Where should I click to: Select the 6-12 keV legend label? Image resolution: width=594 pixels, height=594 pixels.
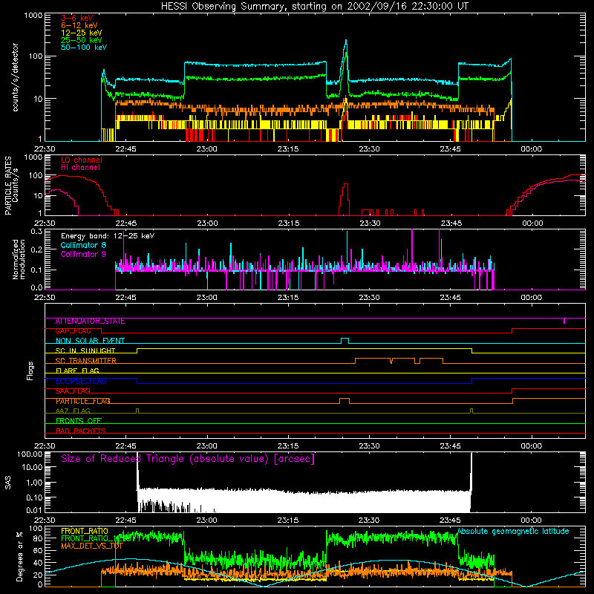pos(79,25)
